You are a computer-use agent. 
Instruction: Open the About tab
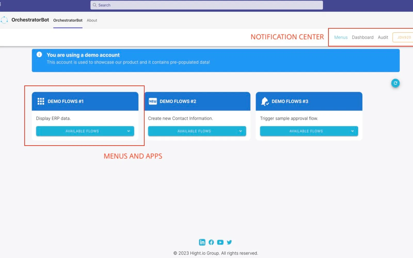coord(92,20)
